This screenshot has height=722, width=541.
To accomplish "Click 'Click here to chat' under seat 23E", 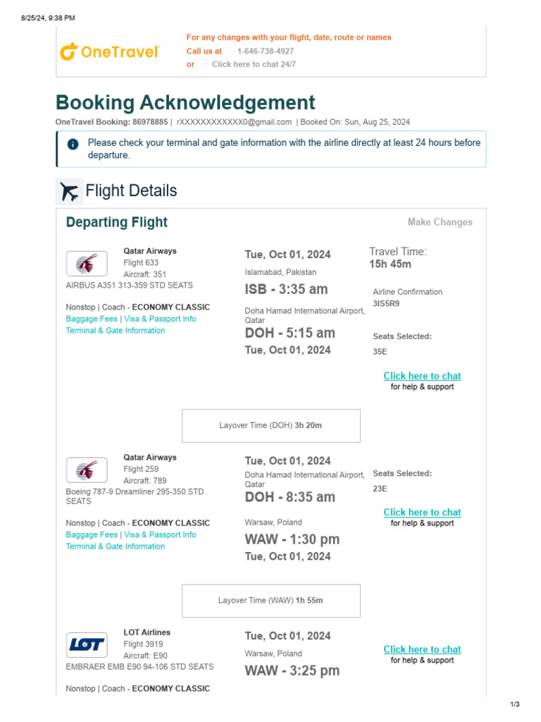I will [422, 513].
